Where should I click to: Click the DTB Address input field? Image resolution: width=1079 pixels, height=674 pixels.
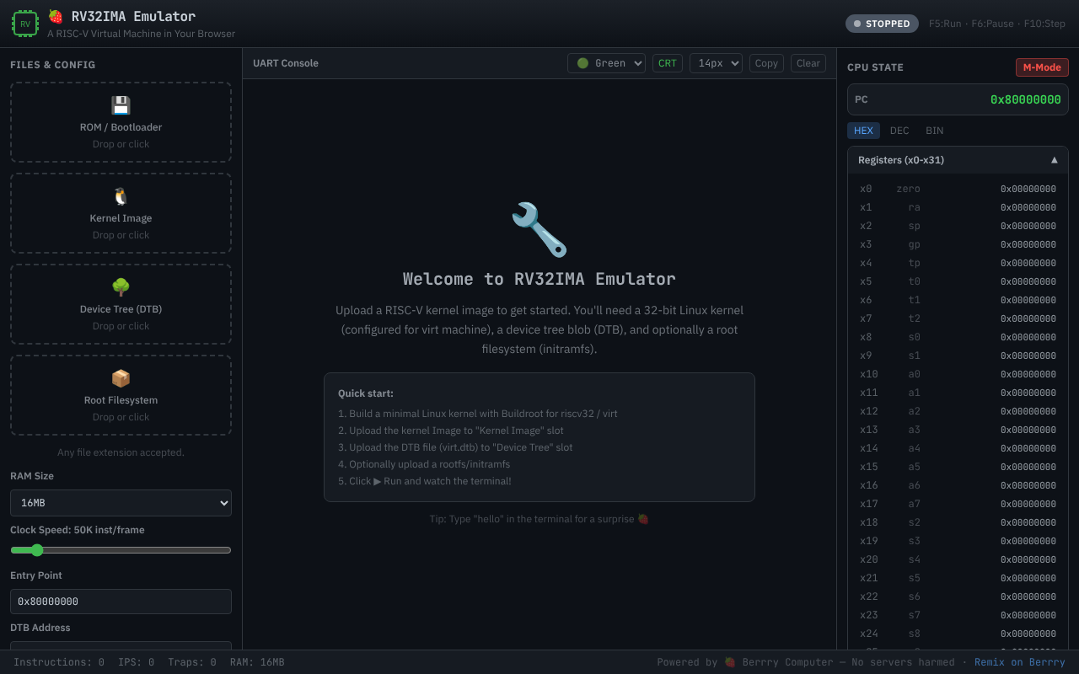coord(121,645)
